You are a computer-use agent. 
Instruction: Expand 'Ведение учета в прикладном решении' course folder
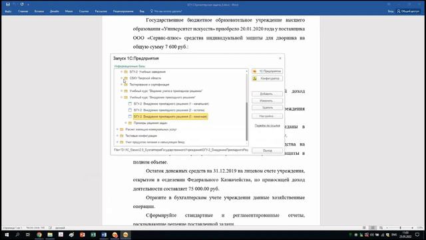click(x=121, y=91)
